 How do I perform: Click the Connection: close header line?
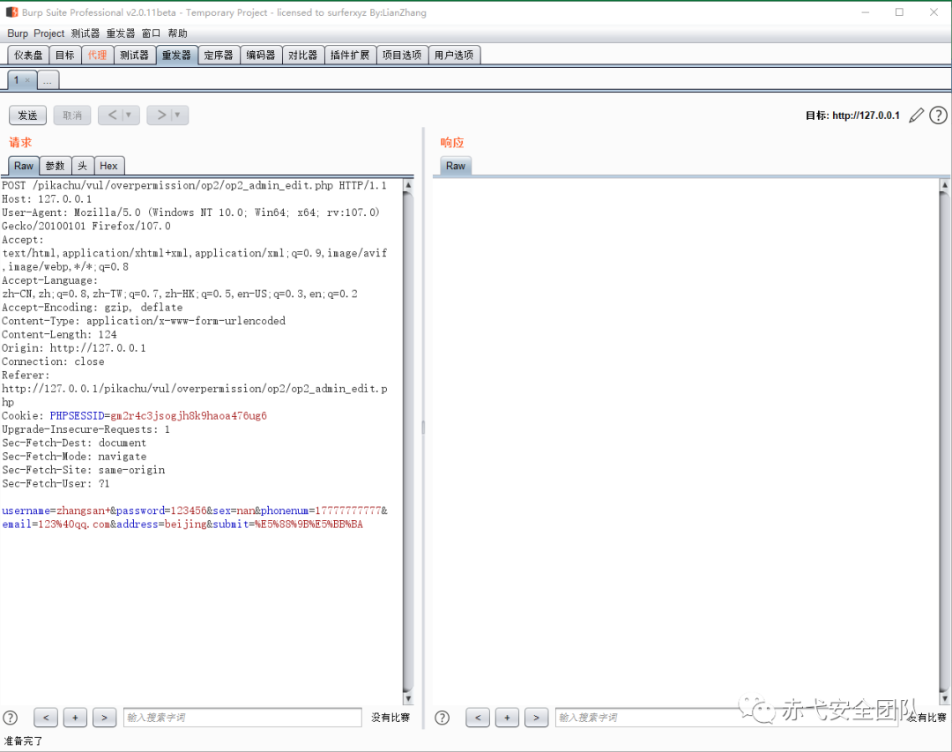click(53, 361)
